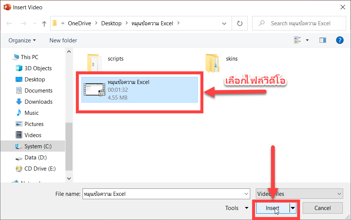Click the Music note icon
The image size is (351, 220).
pos(19,113)
